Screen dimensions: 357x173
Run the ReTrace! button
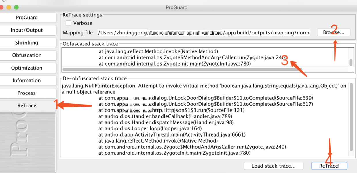[x=329, y=166]
